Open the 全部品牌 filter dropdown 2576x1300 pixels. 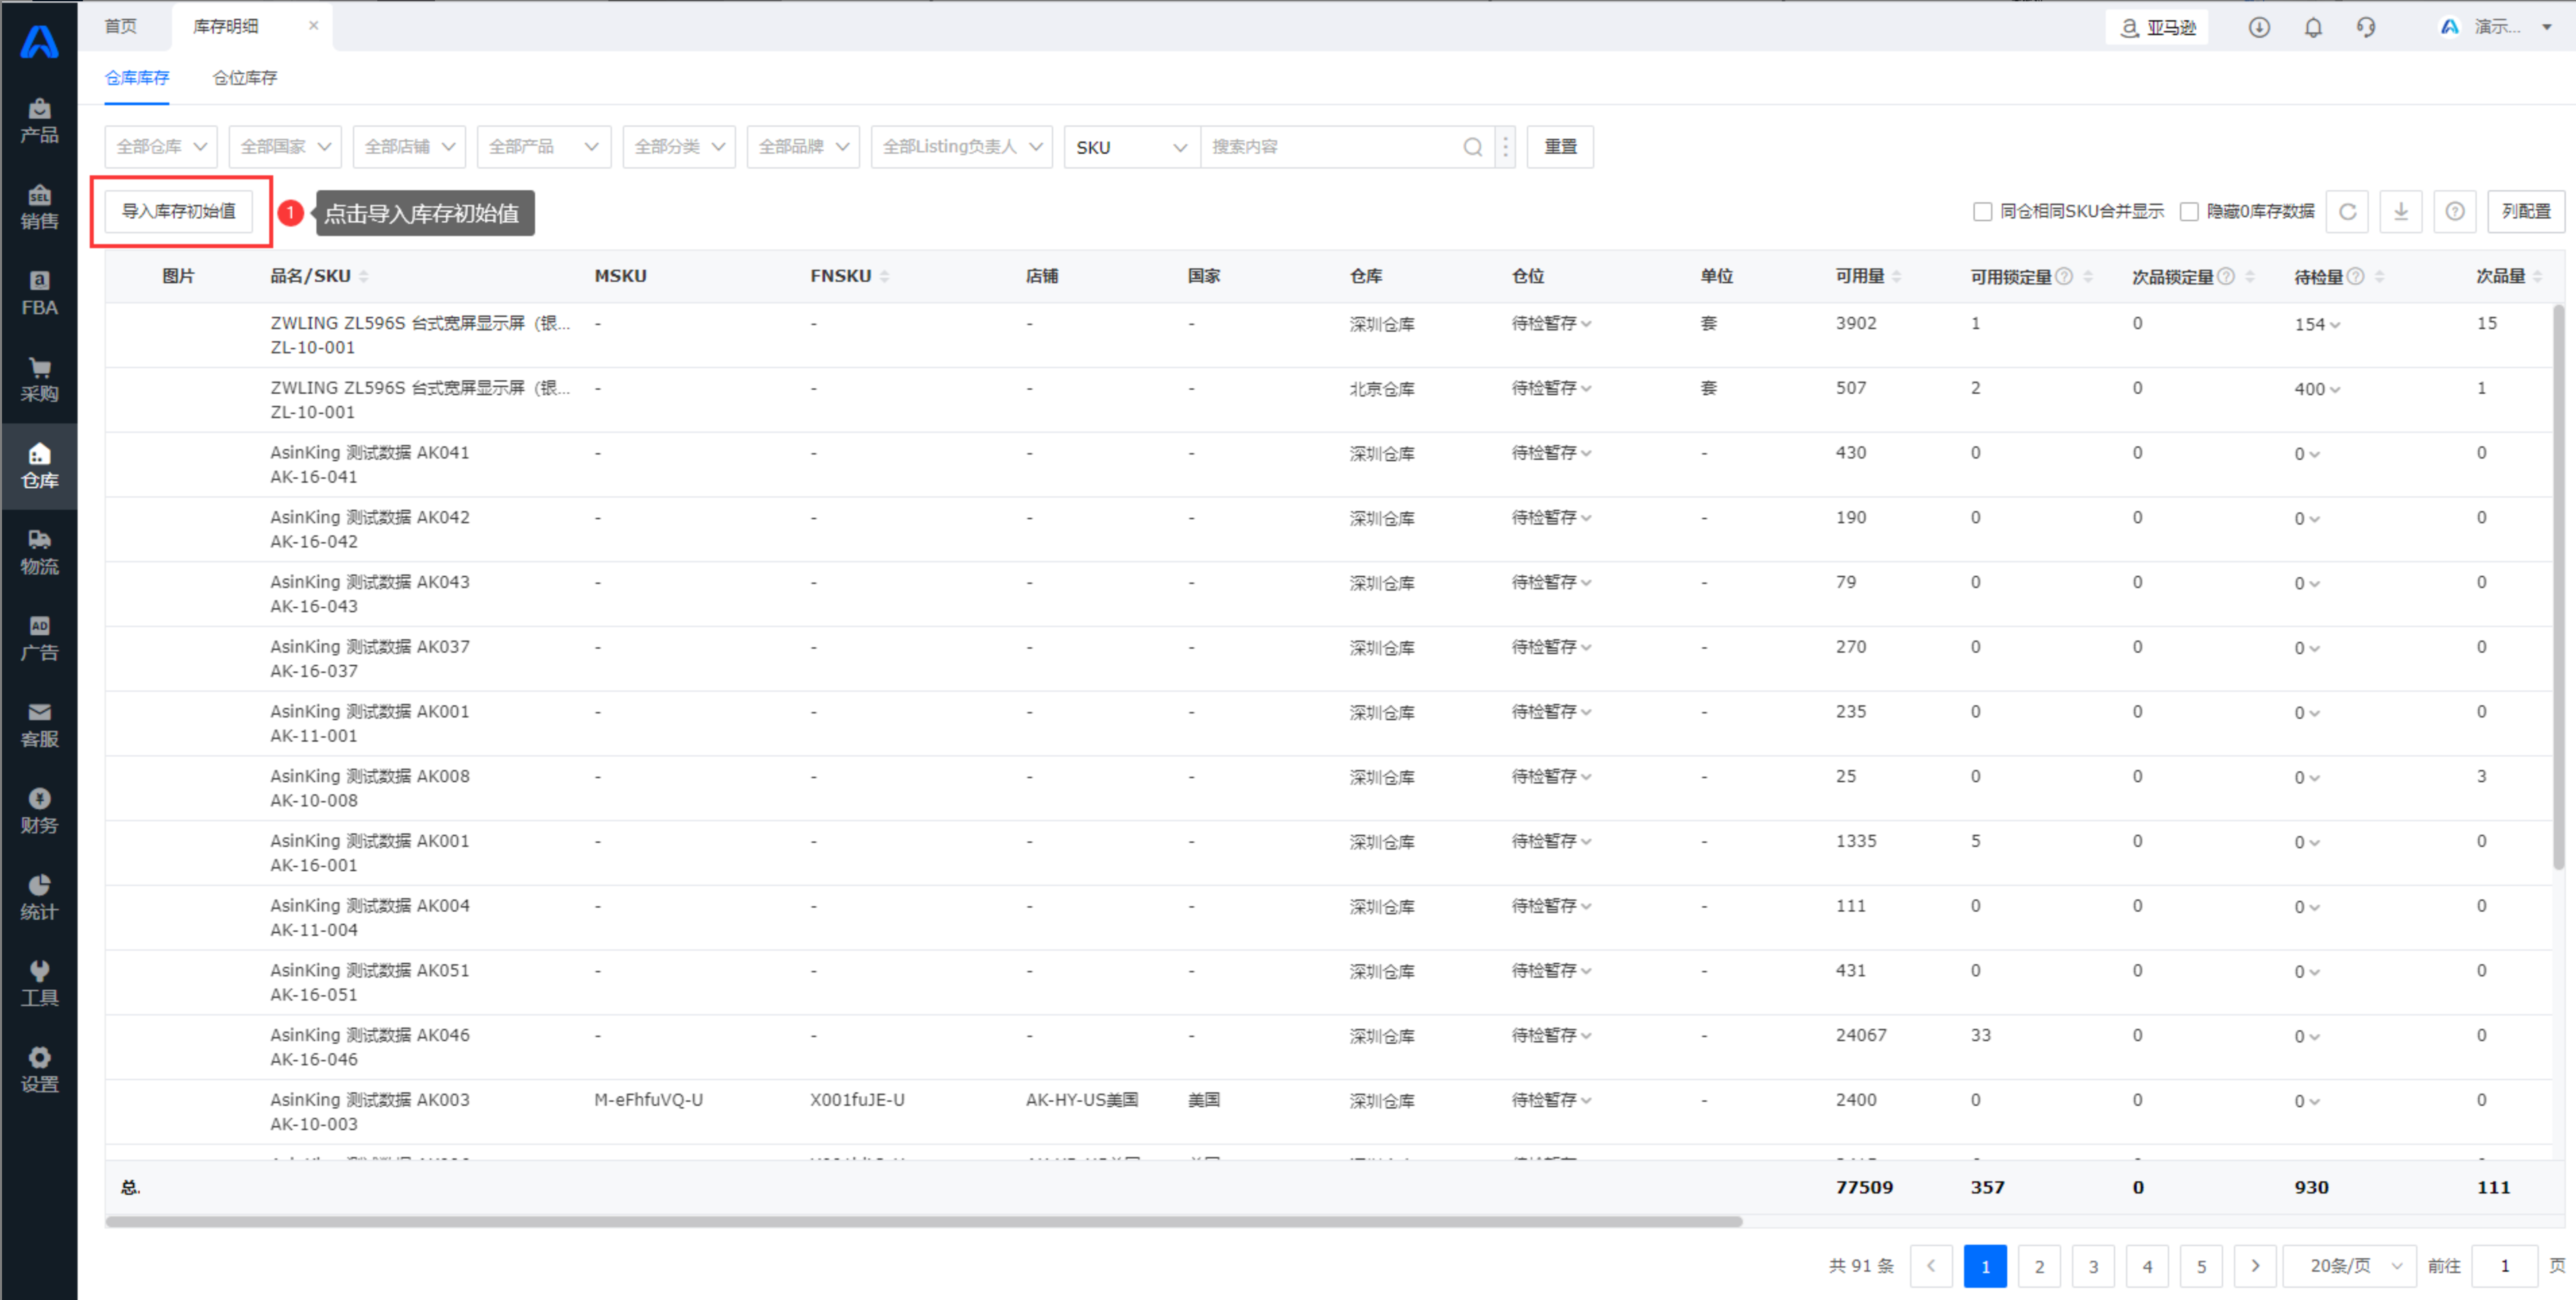pyautogui.click(x=803, y=147)
